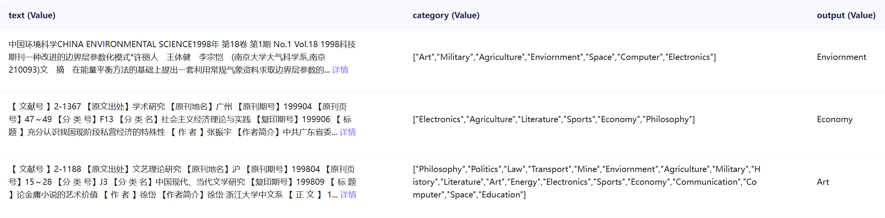Click the "category (Value)" column header
Viewport: 885px width, 218px height.
click(446, 15)
